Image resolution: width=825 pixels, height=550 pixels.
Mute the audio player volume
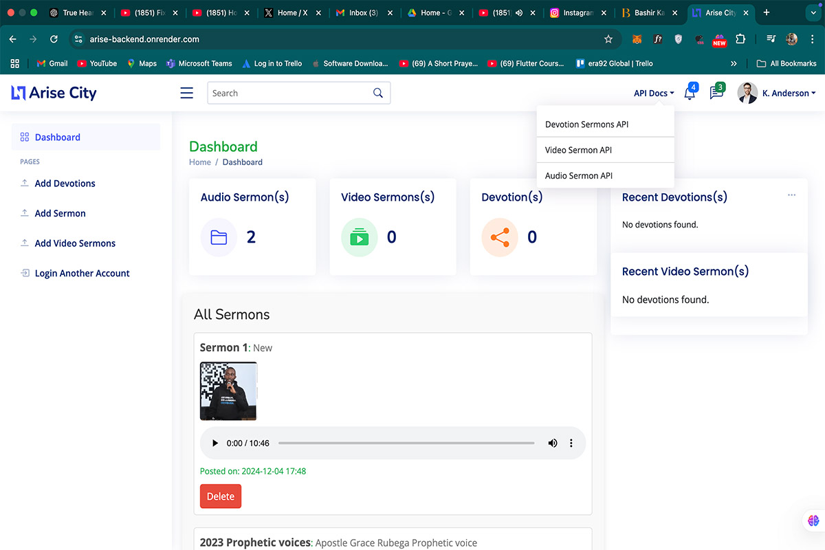pyautogui.click(x=552, y=443)
